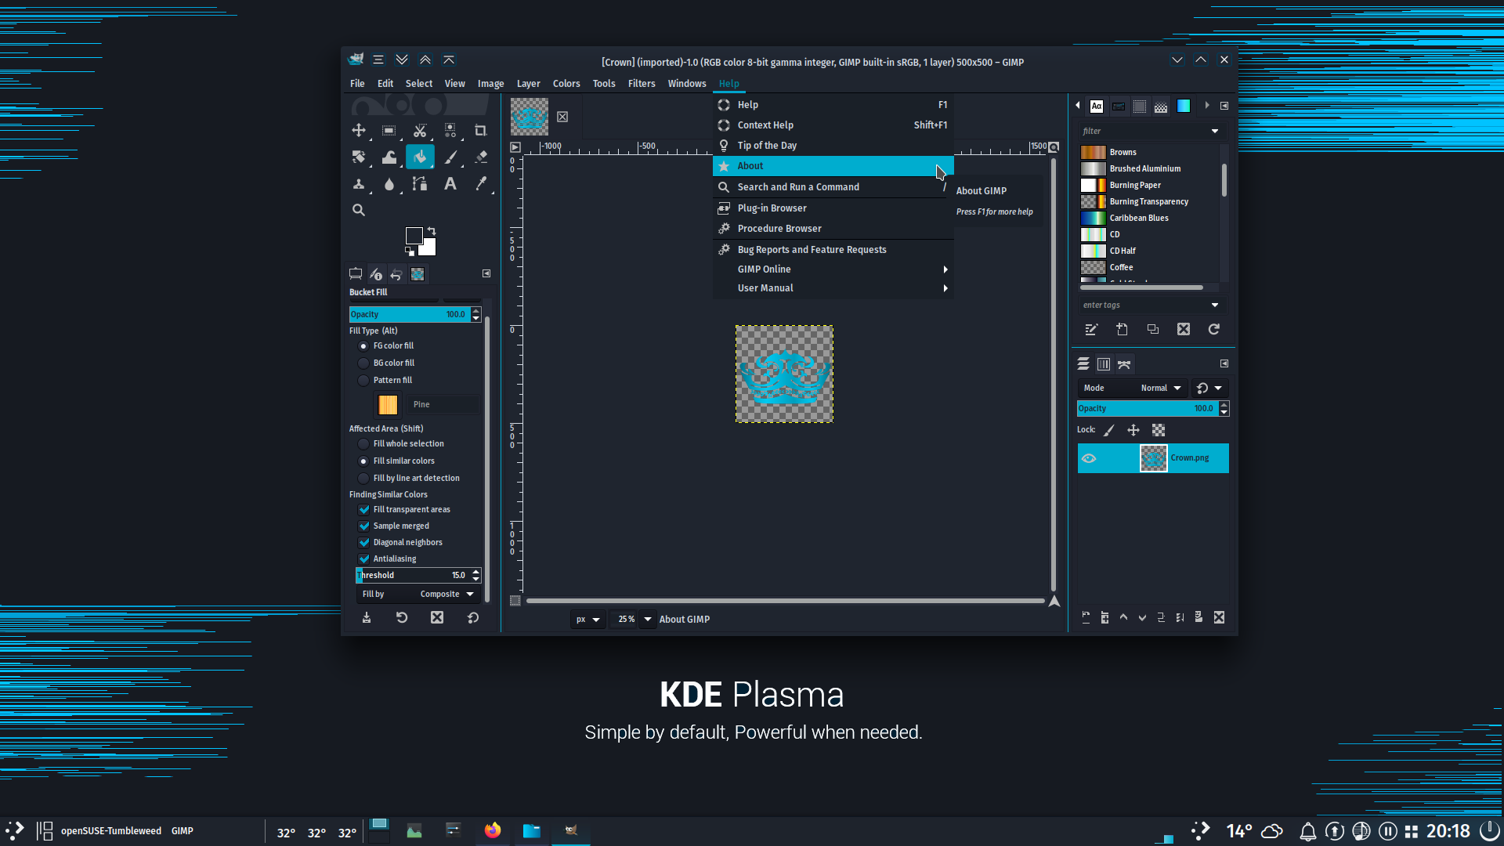The image size is (1504, 846).
Task: Open gradient filter dropdown arrow
Action: point(1215,131)
